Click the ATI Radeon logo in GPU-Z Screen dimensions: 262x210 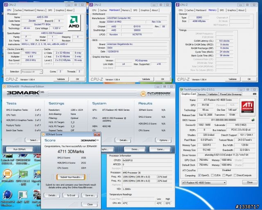[x=247, y=107]
